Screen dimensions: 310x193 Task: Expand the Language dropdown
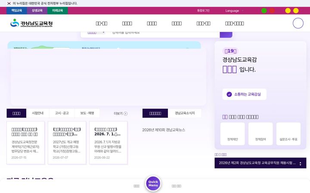(234, 11)
